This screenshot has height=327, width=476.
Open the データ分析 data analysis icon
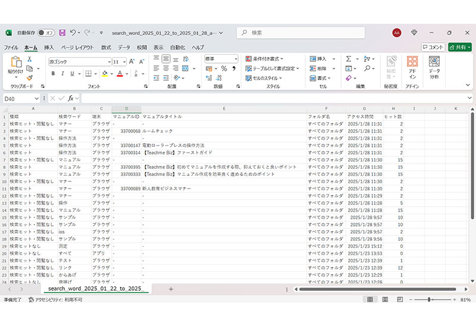pos(434,67)
